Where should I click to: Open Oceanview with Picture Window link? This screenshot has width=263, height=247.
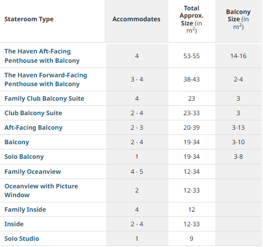pos(41,190)
